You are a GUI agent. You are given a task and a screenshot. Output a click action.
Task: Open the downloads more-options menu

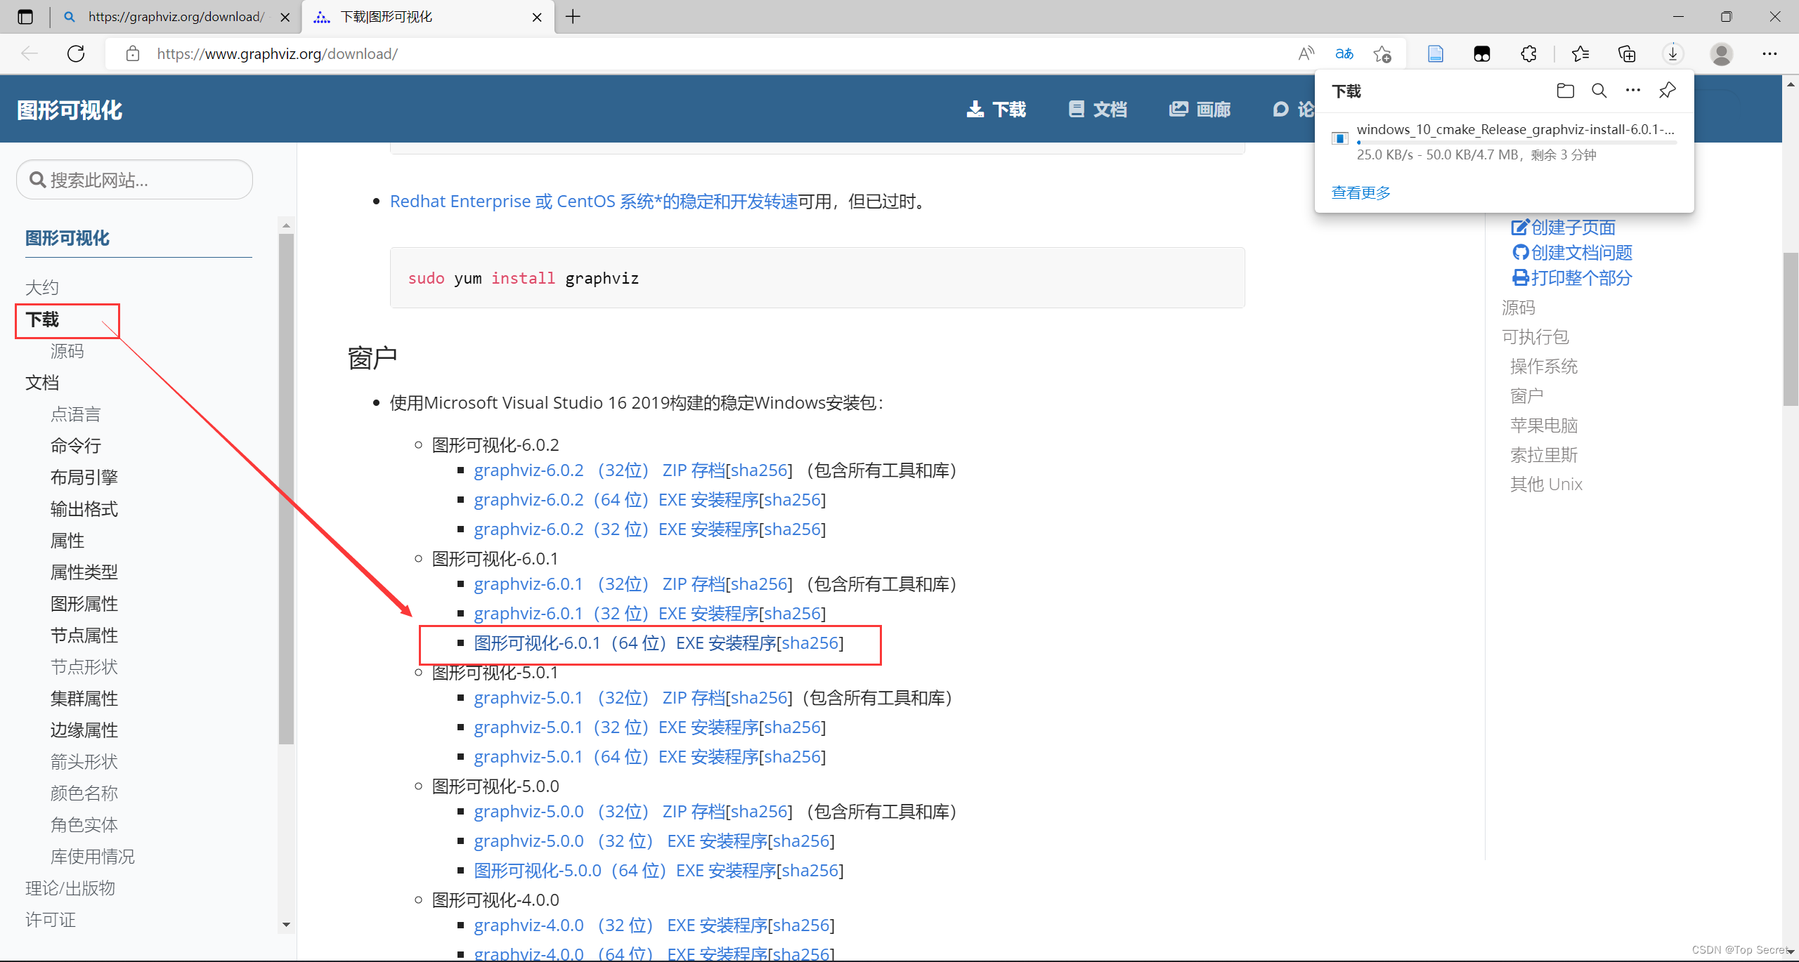pyautogui.click(x=1632, y=90)
